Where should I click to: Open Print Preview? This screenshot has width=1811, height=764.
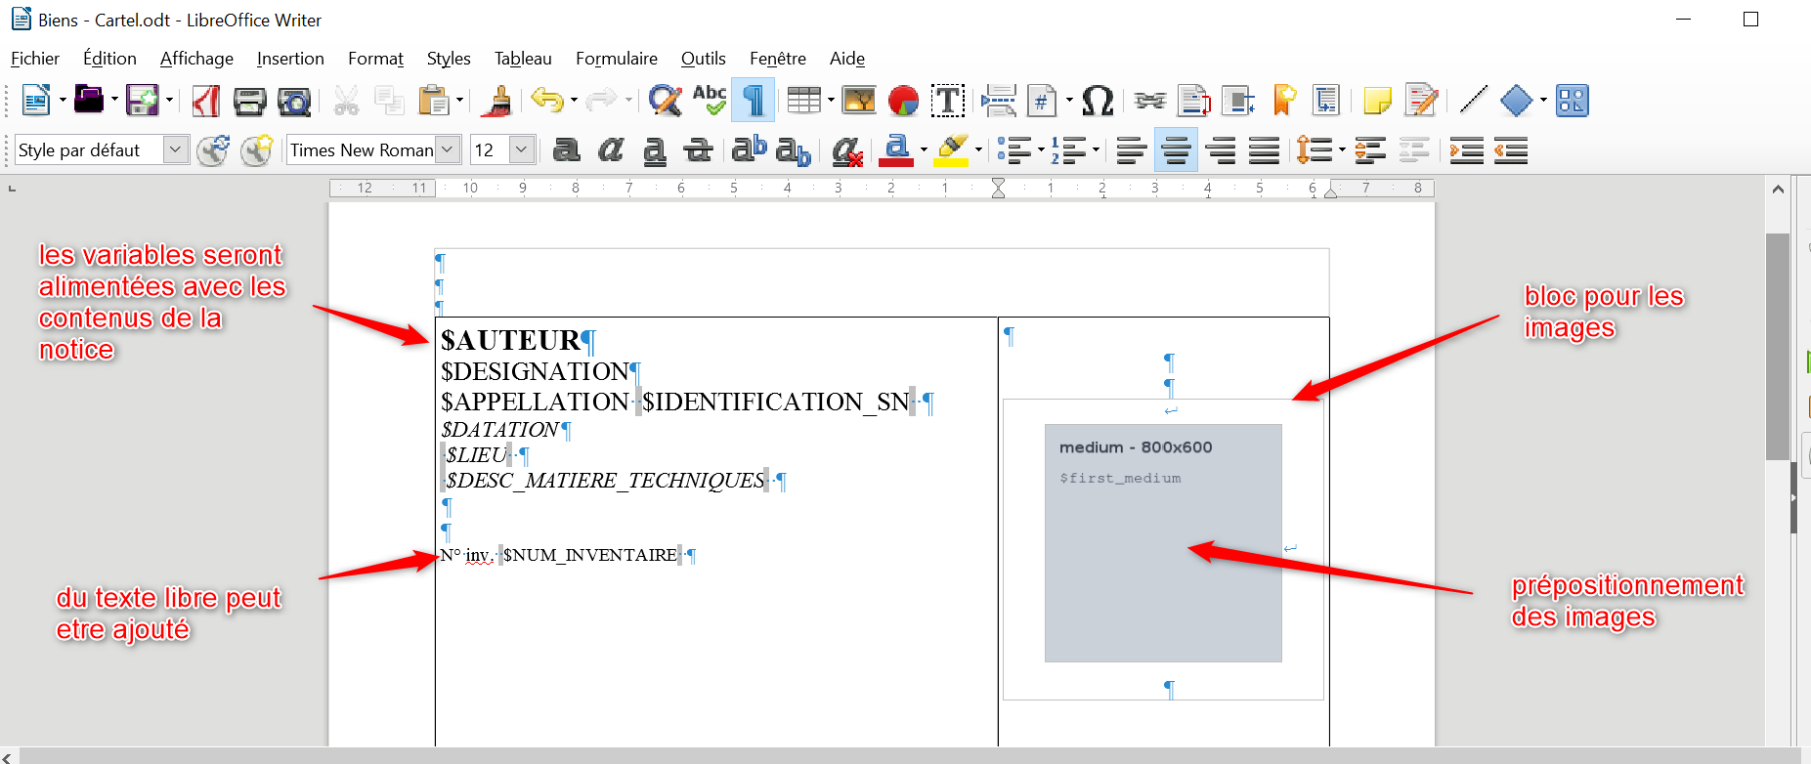[x=294, y=101]
